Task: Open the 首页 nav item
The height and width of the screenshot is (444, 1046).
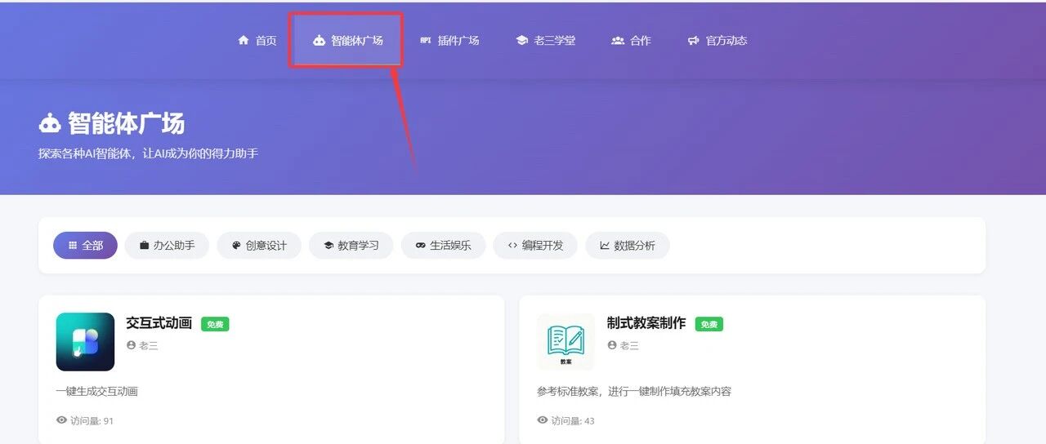Action: coord(257,40)
